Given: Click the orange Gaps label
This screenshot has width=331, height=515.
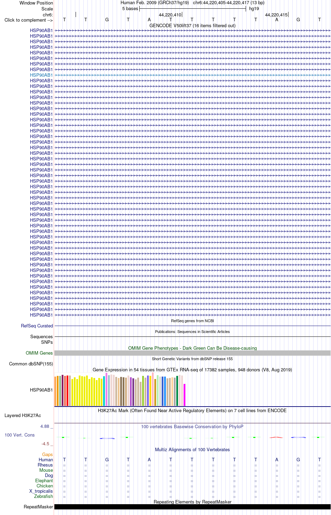Looking at the screenshot, I should pyautogui.click(x=47, y=454).
